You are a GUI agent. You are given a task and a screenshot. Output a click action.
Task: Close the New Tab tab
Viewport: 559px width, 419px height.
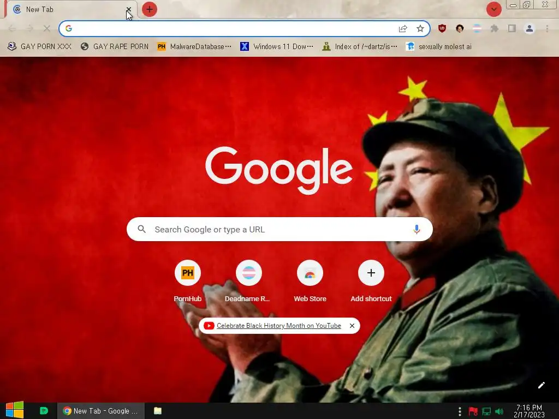129,9
